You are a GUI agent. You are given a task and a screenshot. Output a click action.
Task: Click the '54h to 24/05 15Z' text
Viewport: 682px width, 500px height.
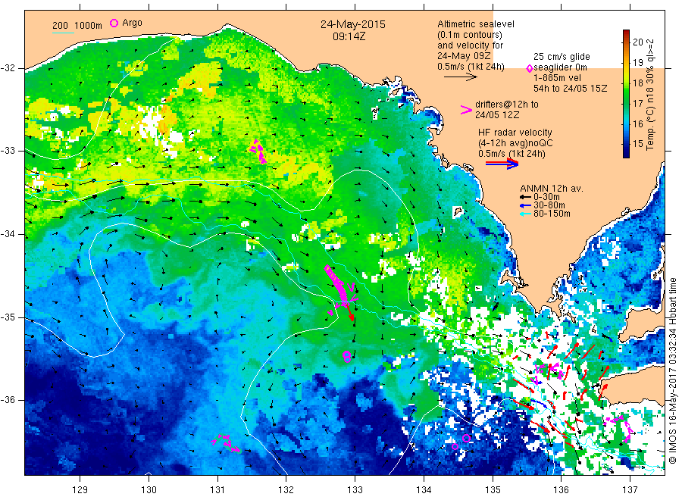point(570,89)
